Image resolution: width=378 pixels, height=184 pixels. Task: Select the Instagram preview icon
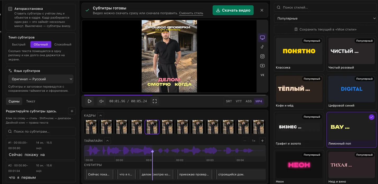coord(262,56)
